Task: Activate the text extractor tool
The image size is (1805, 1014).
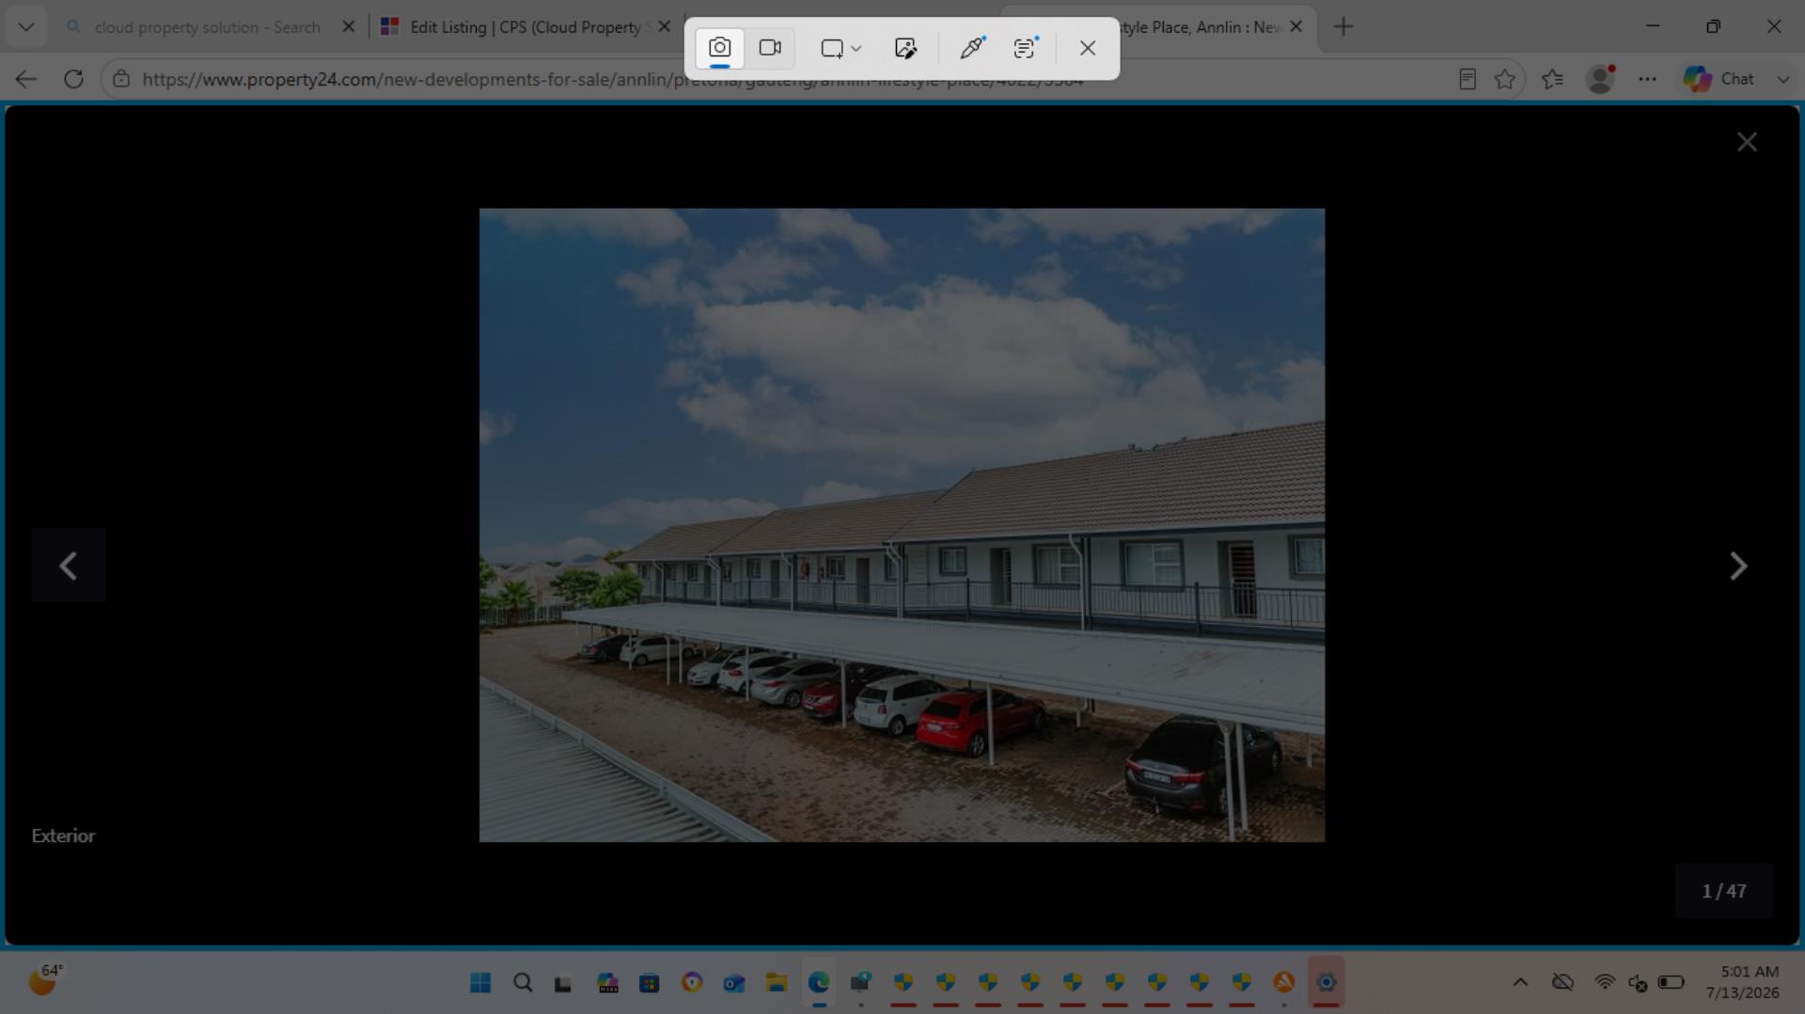Action: point(1025,48)
